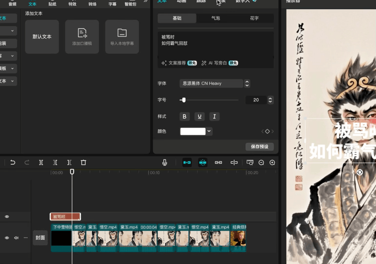376x264 pixels.
Task: Hide the text track with eye icon
Action: 7,216
